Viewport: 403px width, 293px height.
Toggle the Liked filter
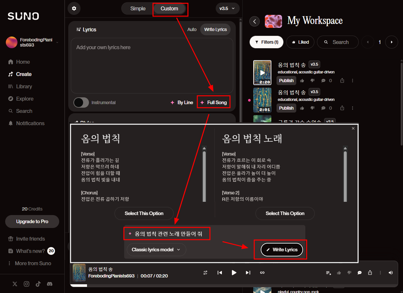tap(300, 42)
